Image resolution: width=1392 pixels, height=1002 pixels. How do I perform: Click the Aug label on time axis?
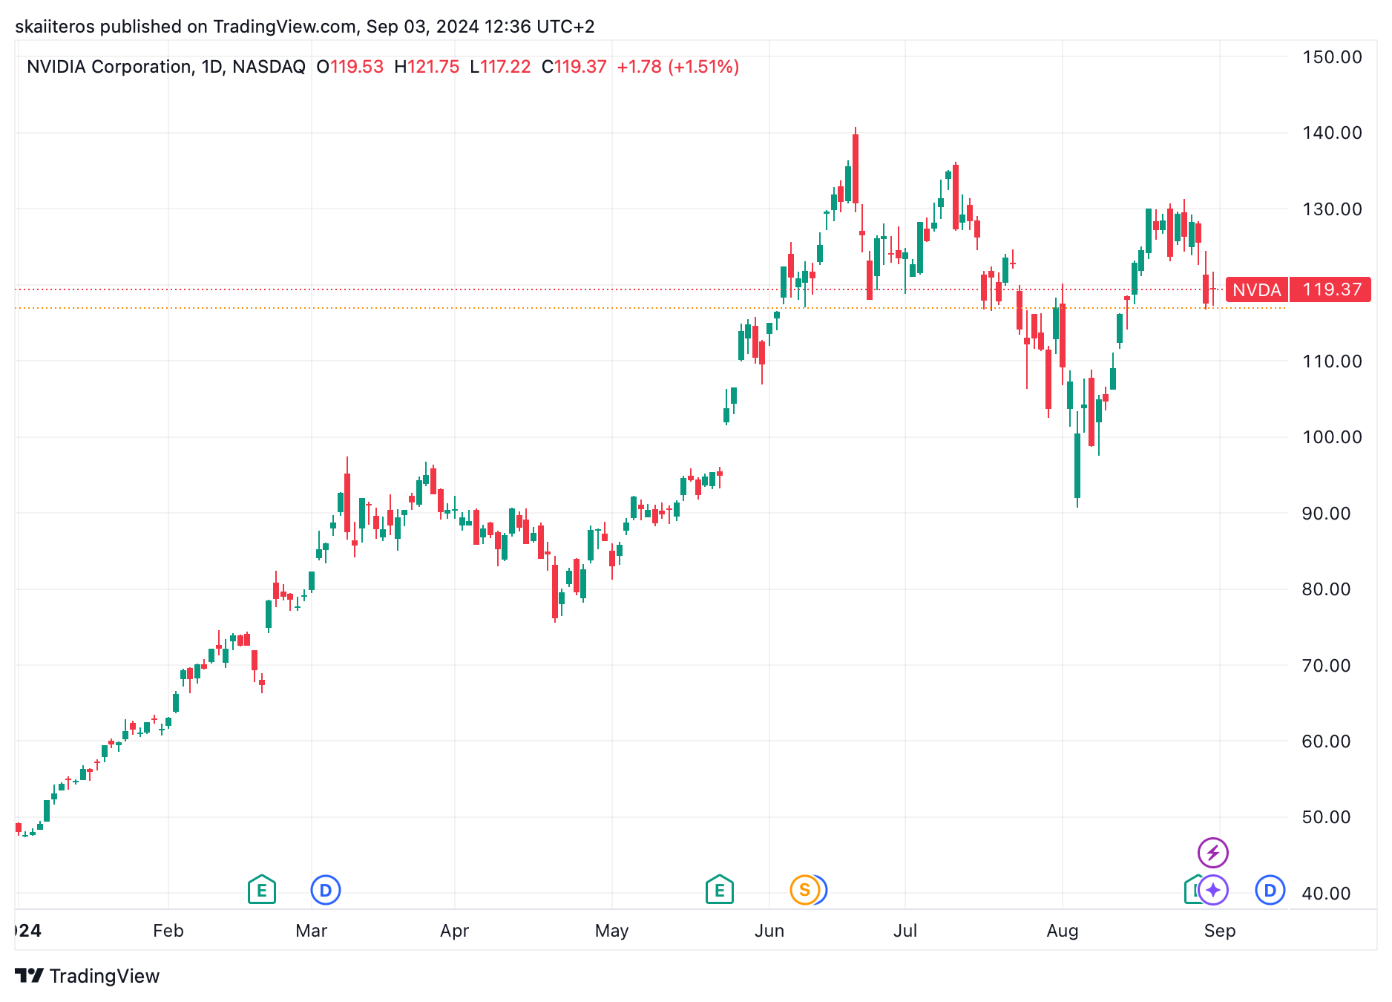coord(1063,931)
